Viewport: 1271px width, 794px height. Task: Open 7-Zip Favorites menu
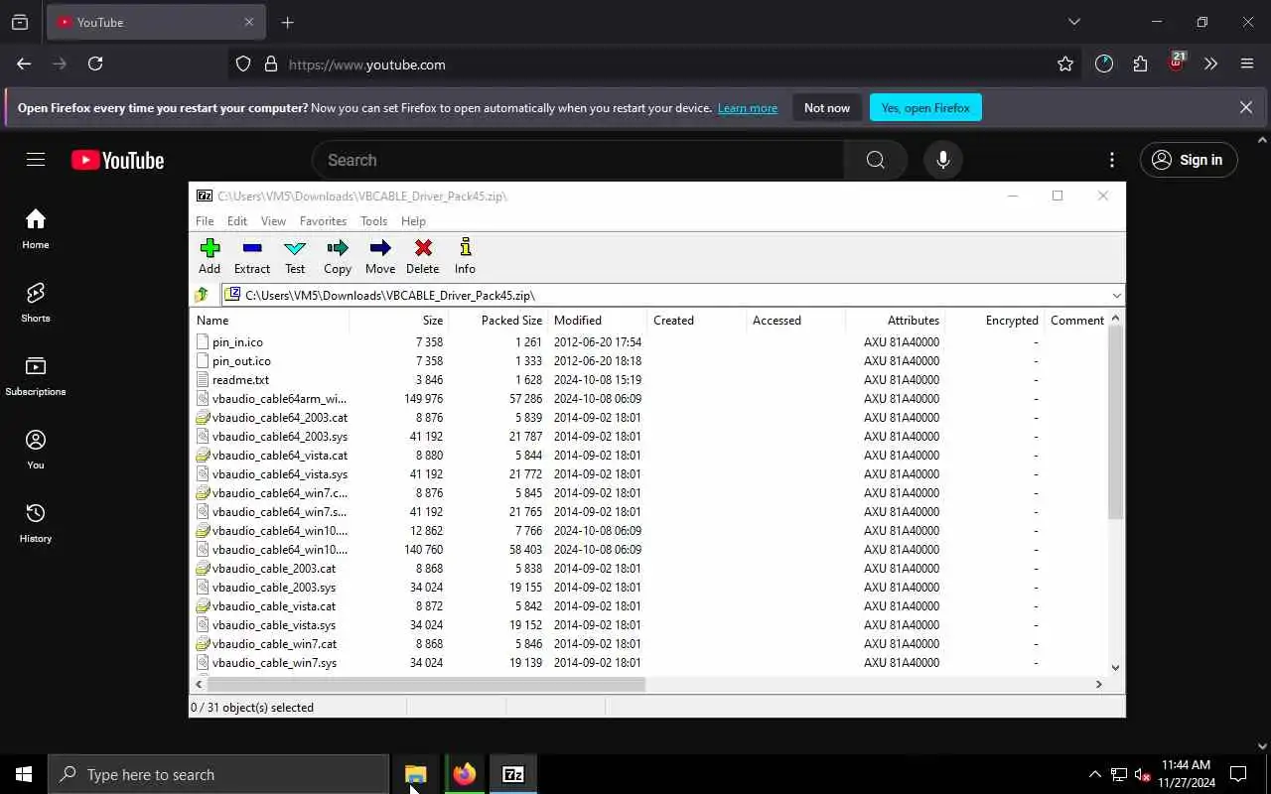click(324, 221)
